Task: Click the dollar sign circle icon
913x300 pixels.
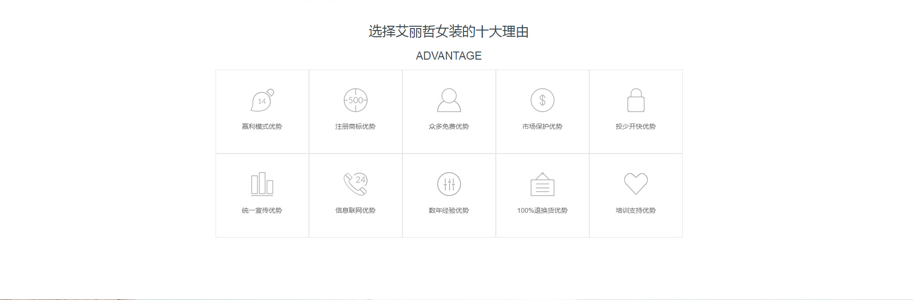Action: [x=543, y=100]
